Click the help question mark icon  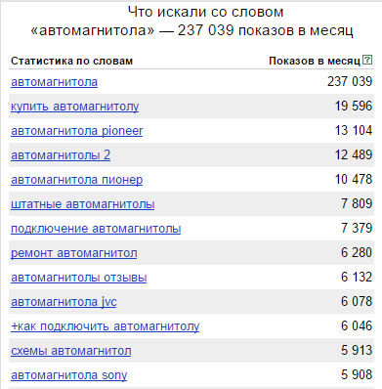click(367, 60)
